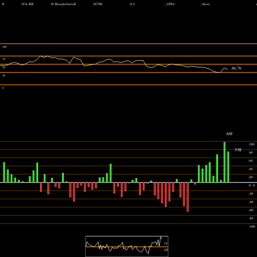Screen dimensions: 257x257
Task: Click the 'SI MunafaSutraR' header text
Action: [63, 4]
